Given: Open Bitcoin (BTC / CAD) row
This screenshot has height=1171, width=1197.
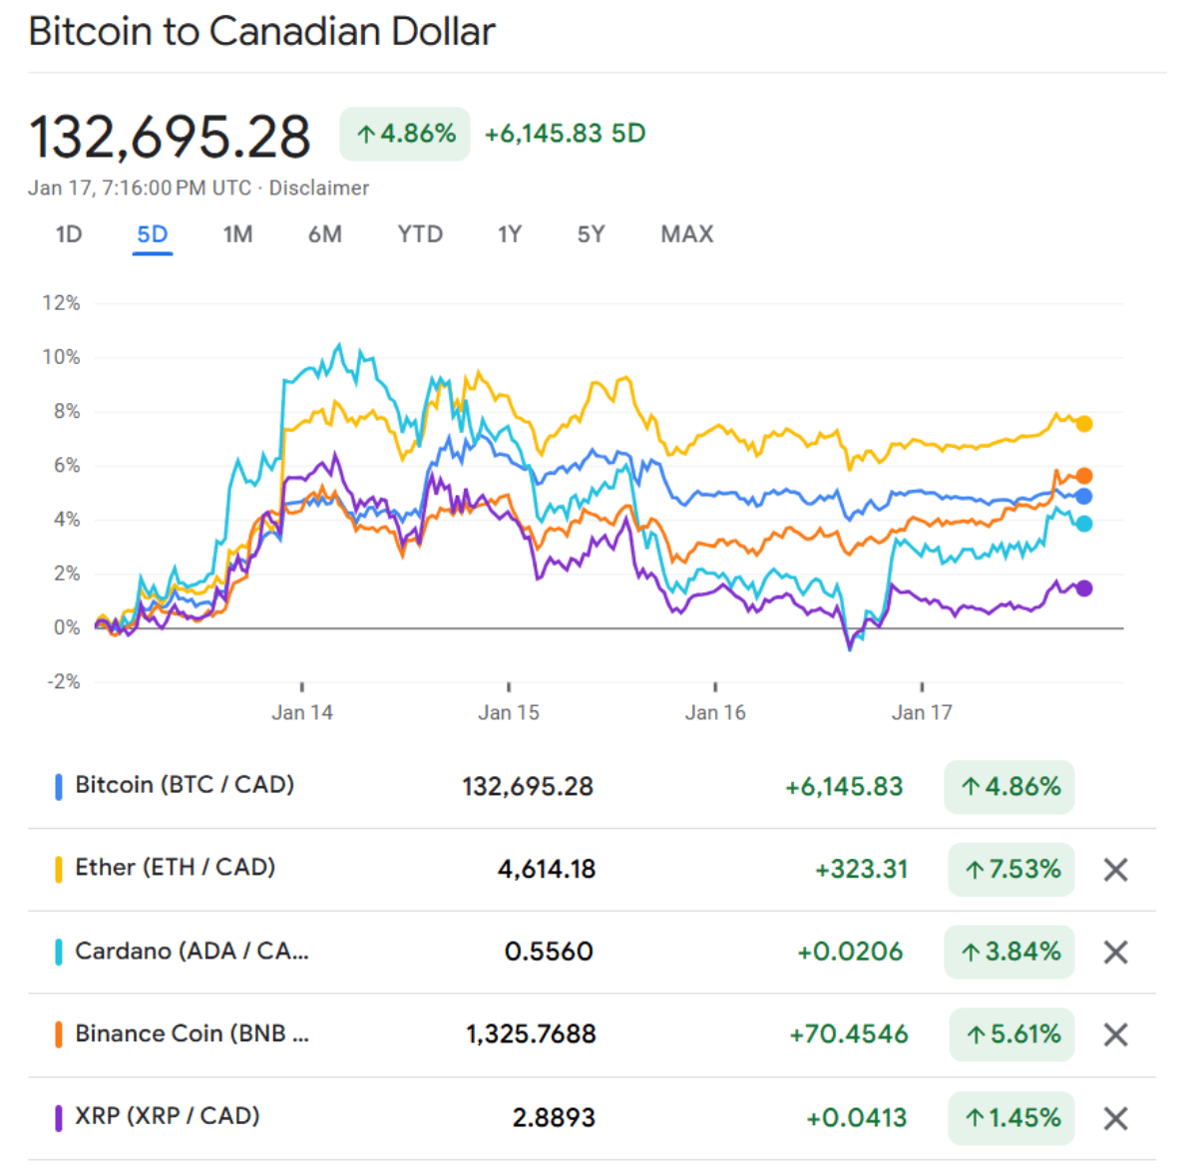Looking at the screenshot, I should [x=185, y=786].
